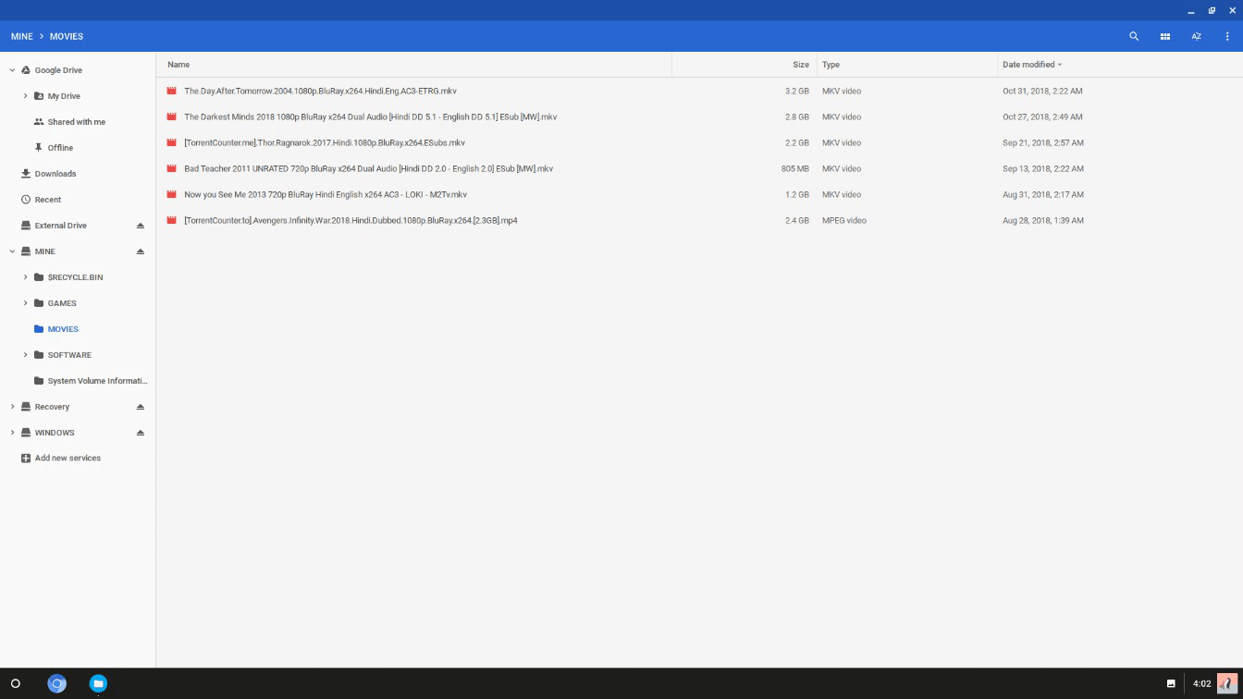This screenshot has width=1243, height=699.
Task: Click video icon of Avengers.Infinity.War file
Action: click(171, 220)
